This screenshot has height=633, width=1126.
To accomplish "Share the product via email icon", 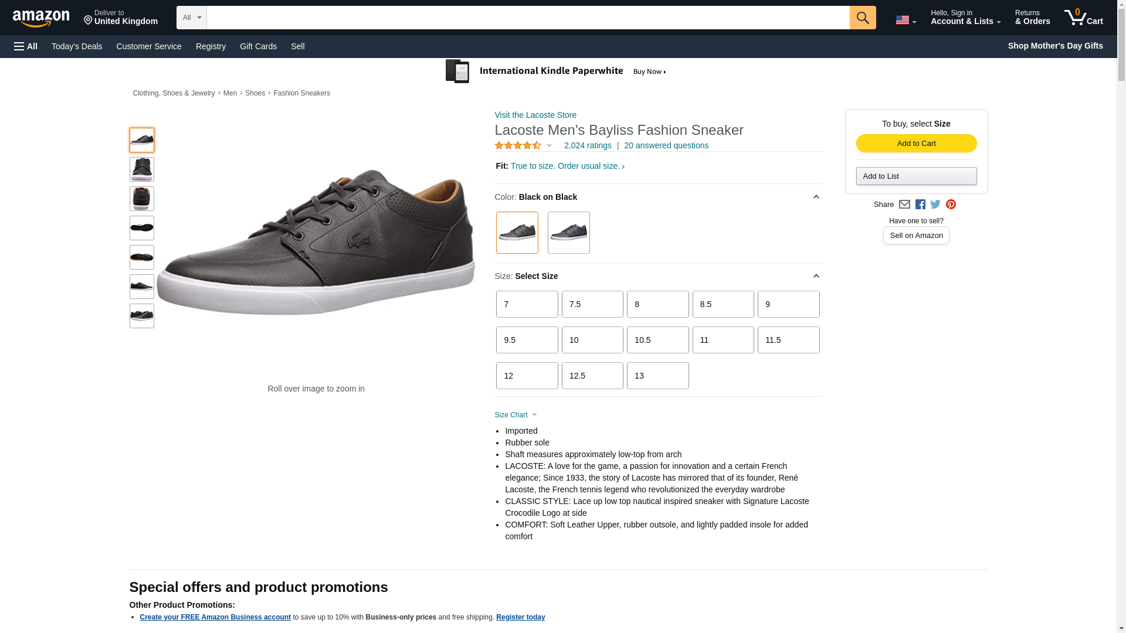I will point(904,205).
